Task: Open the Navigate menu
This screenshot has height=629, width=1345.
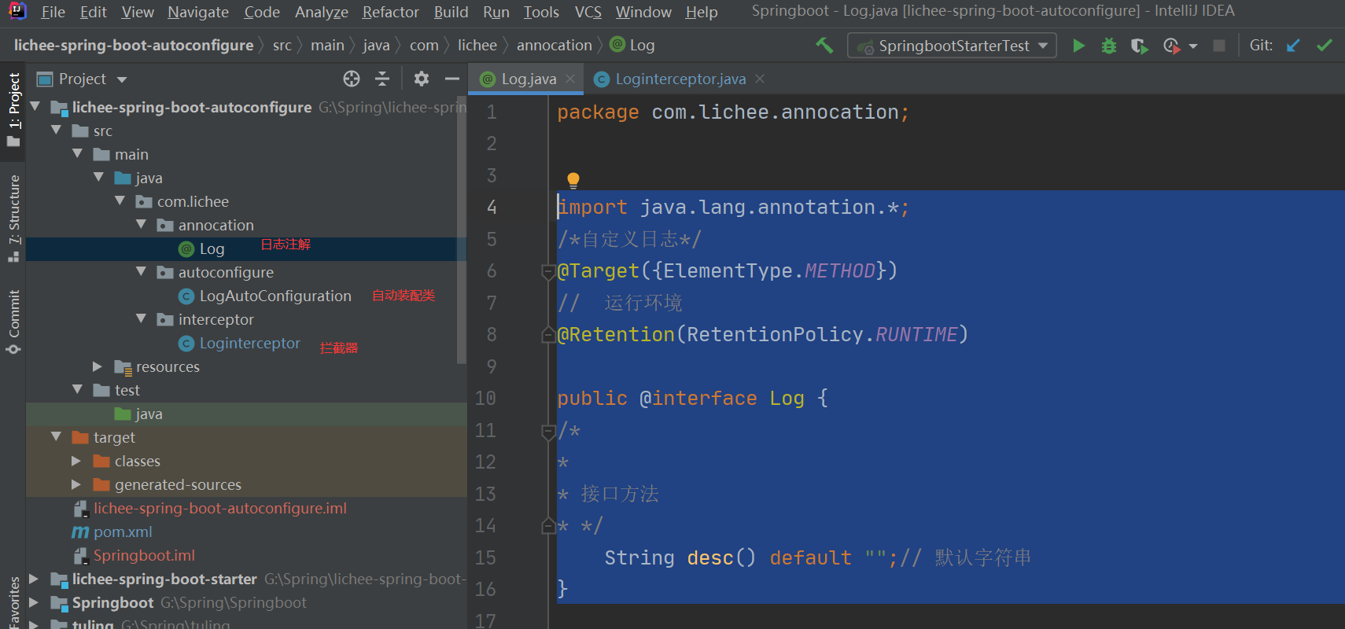Action: point(198,12)
